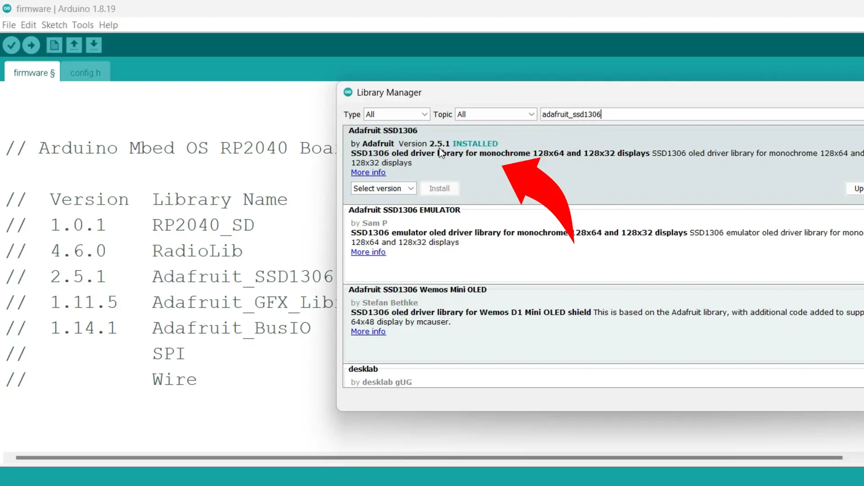864x486 pixels.
Task: Open the Tools menu
Action: pos(83,25)
